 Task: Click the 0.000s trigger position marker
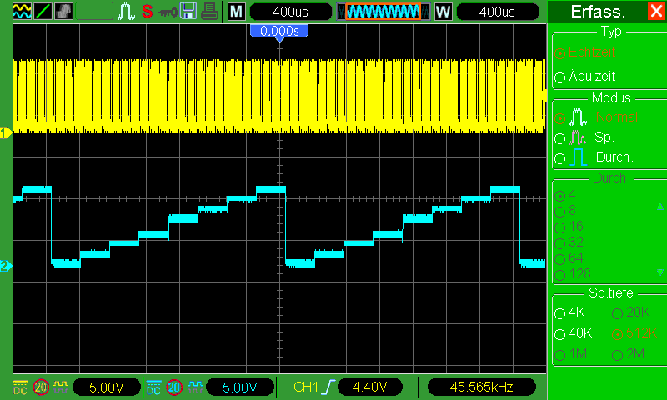[x=279, y=32]
